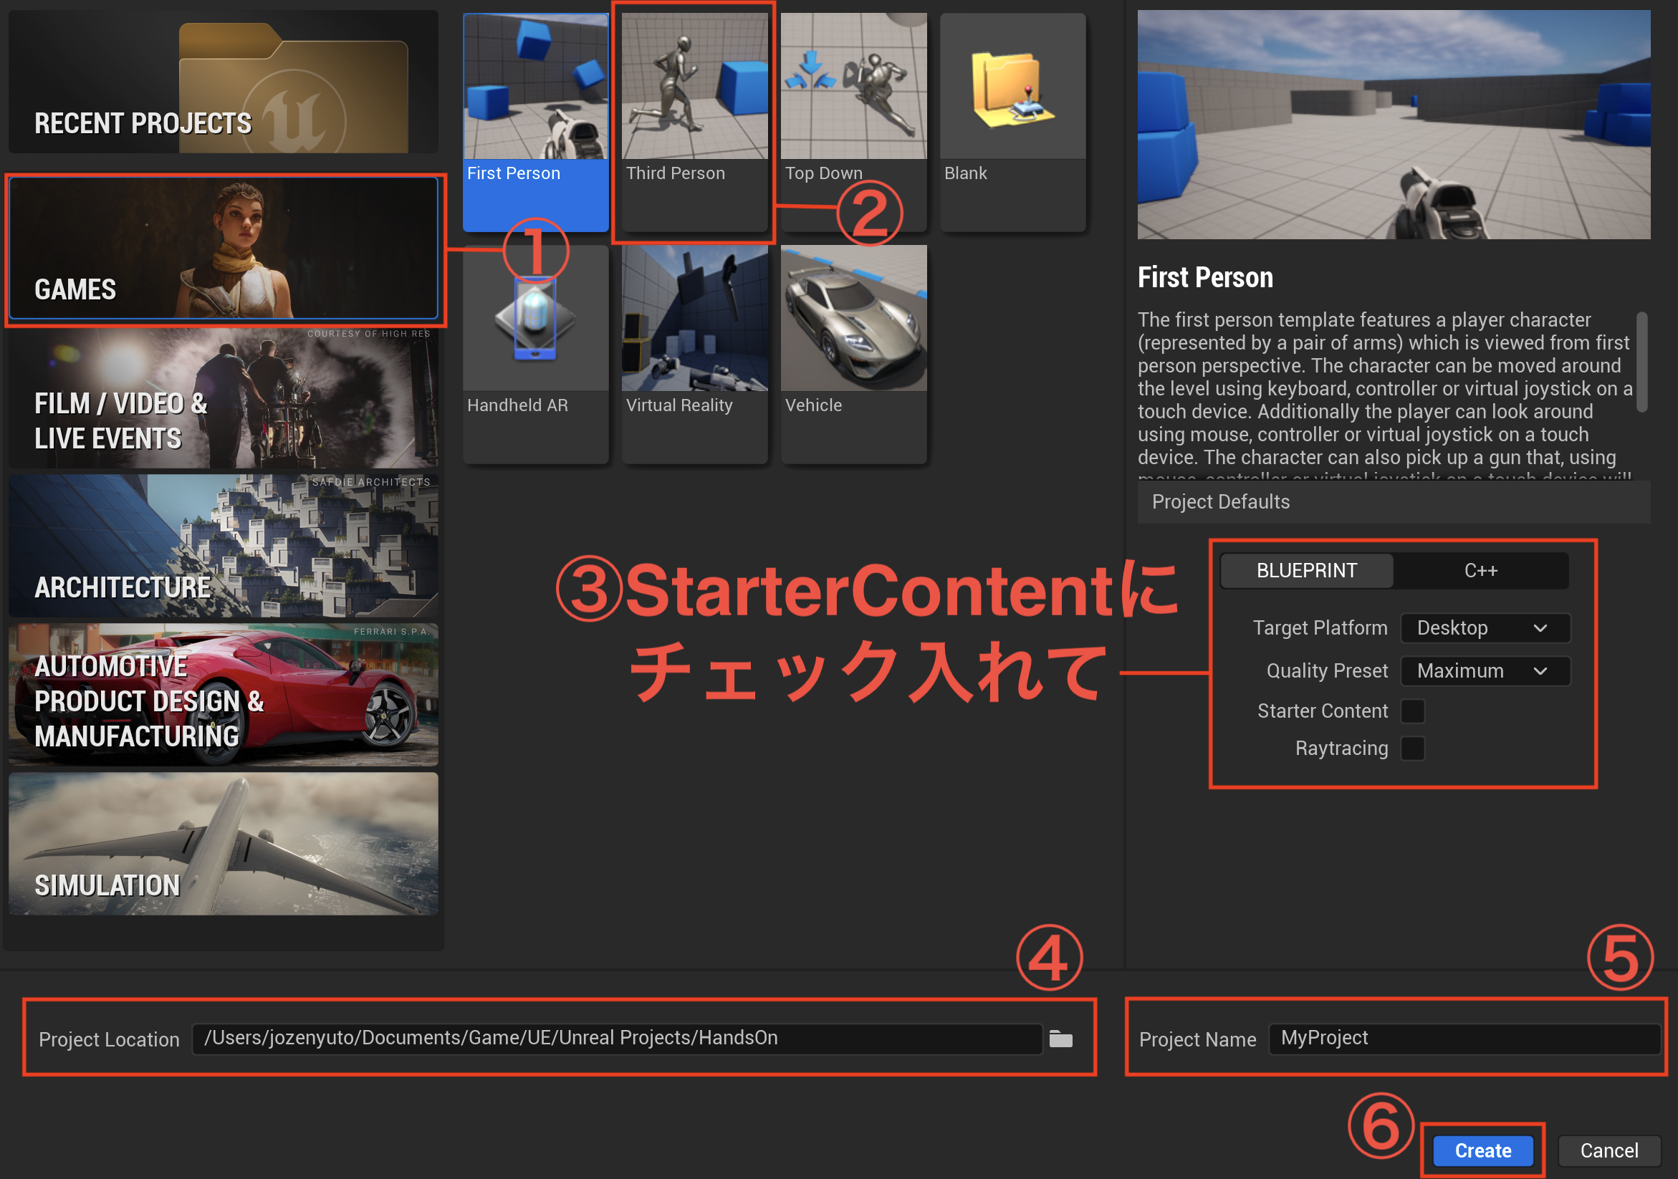Click the Project Defaults header
Image resolution: width=1678 pixels, height=1179 pixels.
(x=1394, y=502)
